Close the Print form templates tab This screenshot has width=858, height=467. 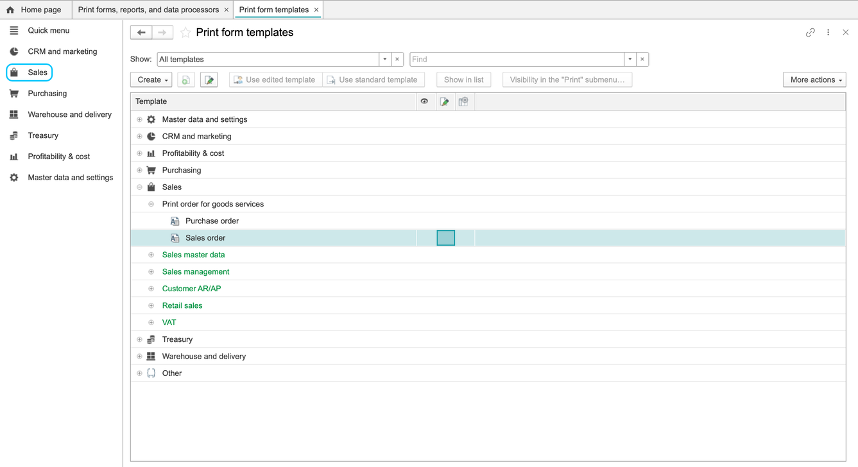pos(316,10)
